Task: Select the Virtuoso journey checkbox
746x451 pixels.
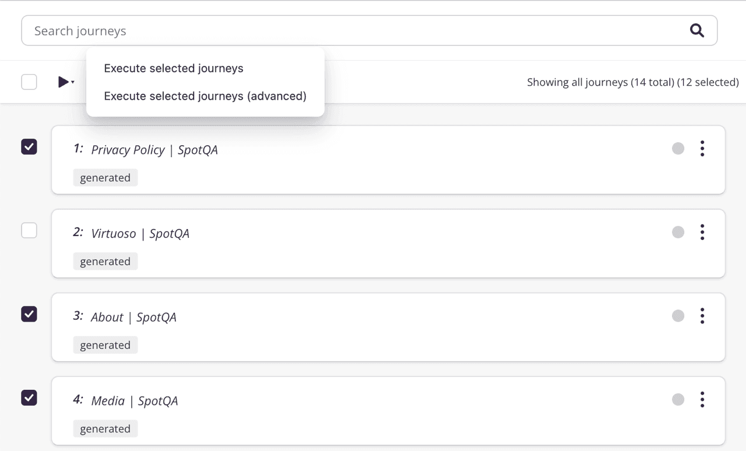Action: click(29, 230)
